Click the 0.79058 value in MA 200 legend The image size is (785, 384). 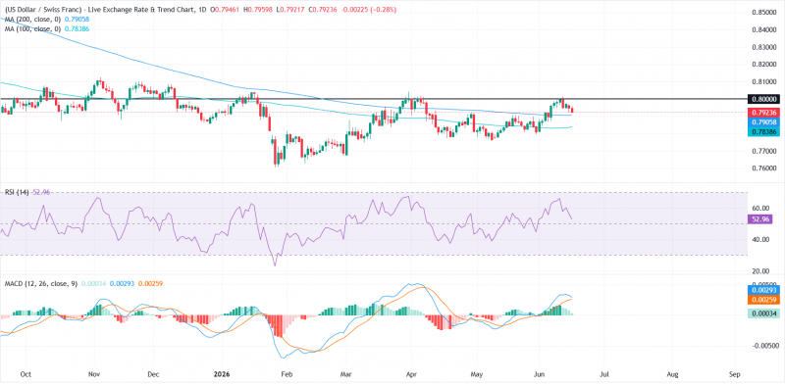(78, 20)
